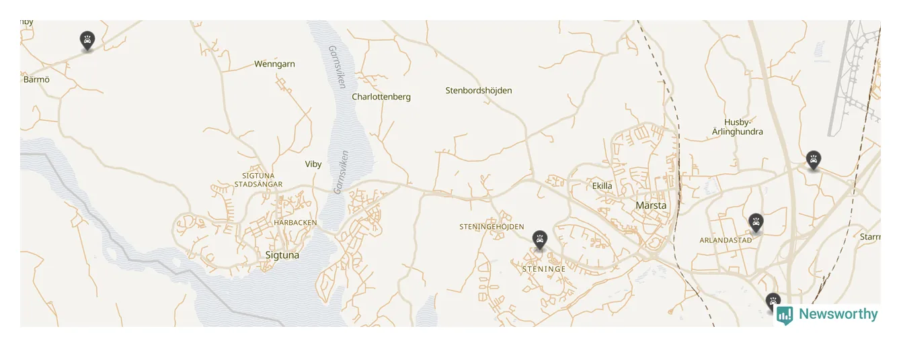This screenshot has width=901, height=347.
Task: Select the Wenngarn place label
Action: click(x=274, y=64)
